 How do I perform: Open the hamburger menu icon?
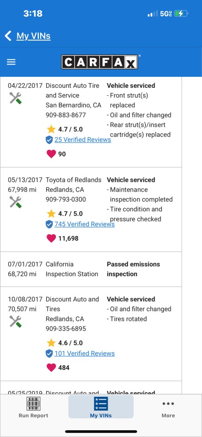point(11,62)
